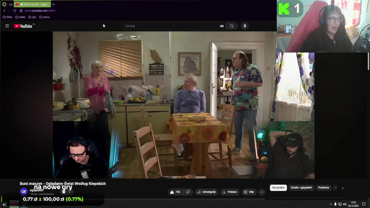Open the Windows Start button
Screen dimensions: 370x208
(4, 204)
